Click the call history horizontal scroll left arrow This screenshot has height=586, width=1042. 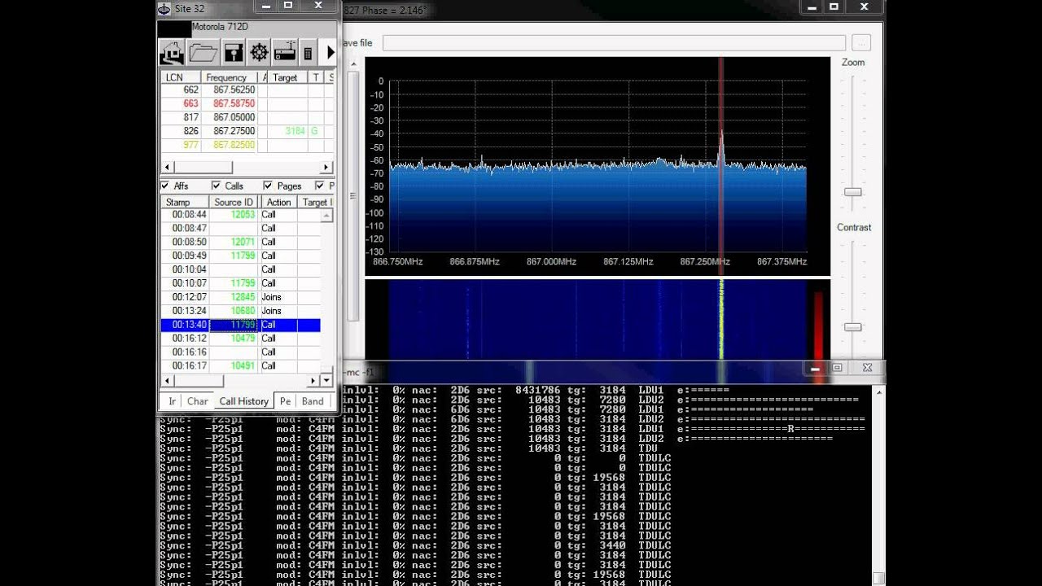[167, 380]
